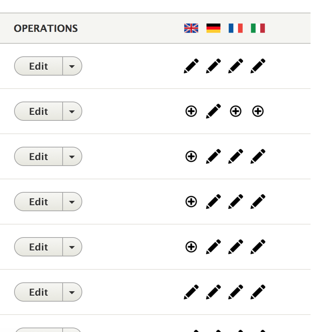Viewport: 335px width, 332px height.
Task: Add English translation in the fifth row
Action: click(x=191, y=247)
